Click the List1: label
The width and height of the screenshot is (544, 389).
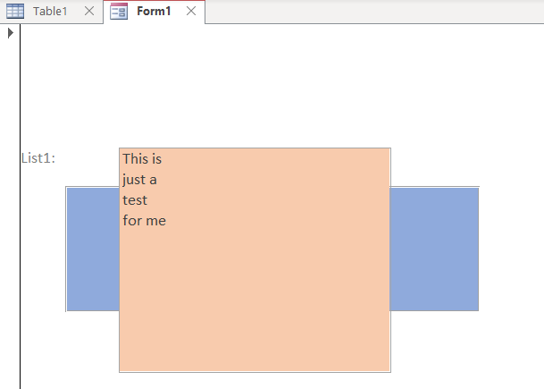[x=38, y=158]
